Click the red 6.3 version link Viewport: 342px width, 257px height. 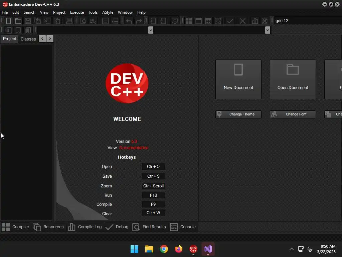[x=134, y=142]
